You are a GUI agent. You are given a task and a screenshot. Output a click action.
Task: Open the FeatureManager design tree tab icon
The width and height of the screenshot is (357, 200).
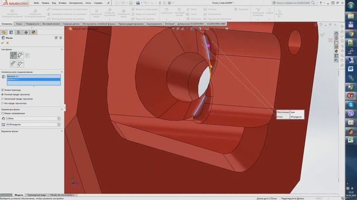click(x=4, y=32)
